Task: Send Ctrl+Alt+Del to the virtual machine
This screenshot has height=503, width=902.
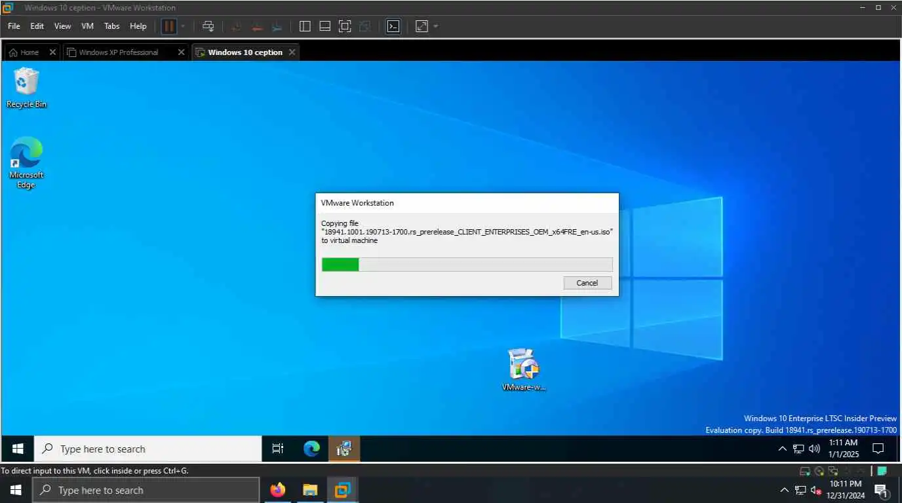Action: 208,26
